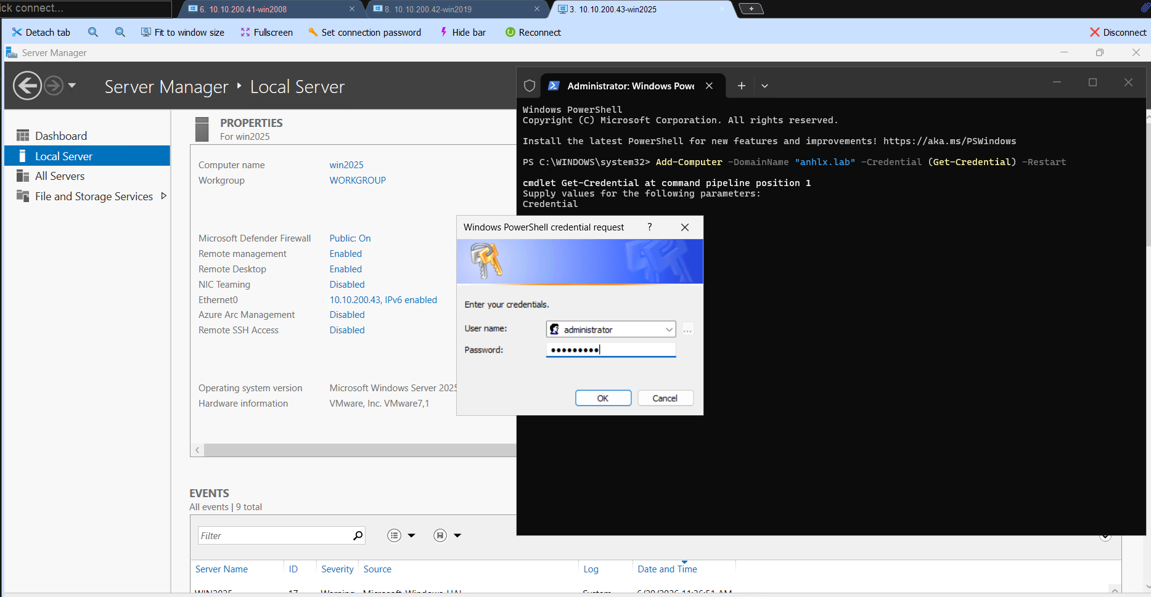
Task: Click the events save query icon
Action: [x=440, y=535]
